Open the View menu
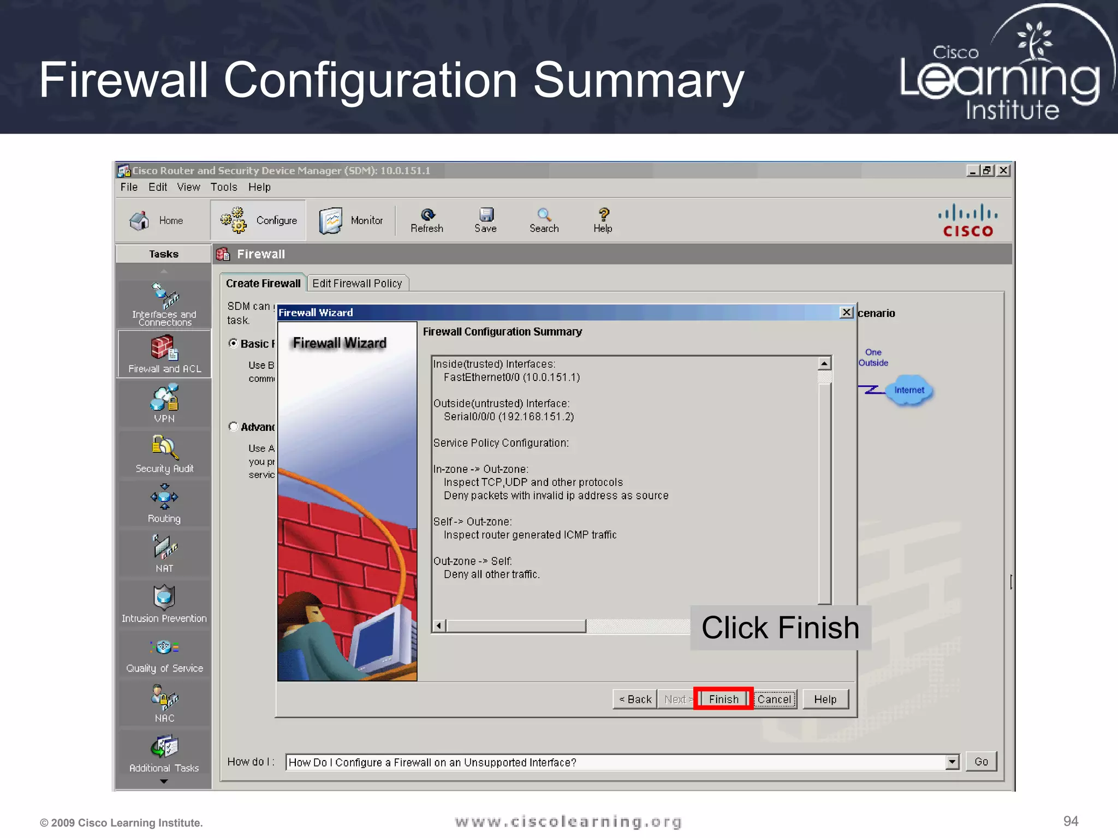1118x838 pixels. 188,187
